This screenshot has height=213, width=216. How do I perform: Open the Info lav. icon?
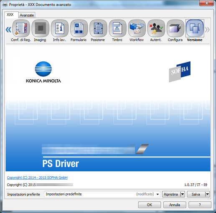click(60, 28)
